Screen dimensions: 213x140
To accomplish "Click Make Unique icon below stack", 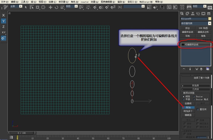I will click(x=197, y=69).
